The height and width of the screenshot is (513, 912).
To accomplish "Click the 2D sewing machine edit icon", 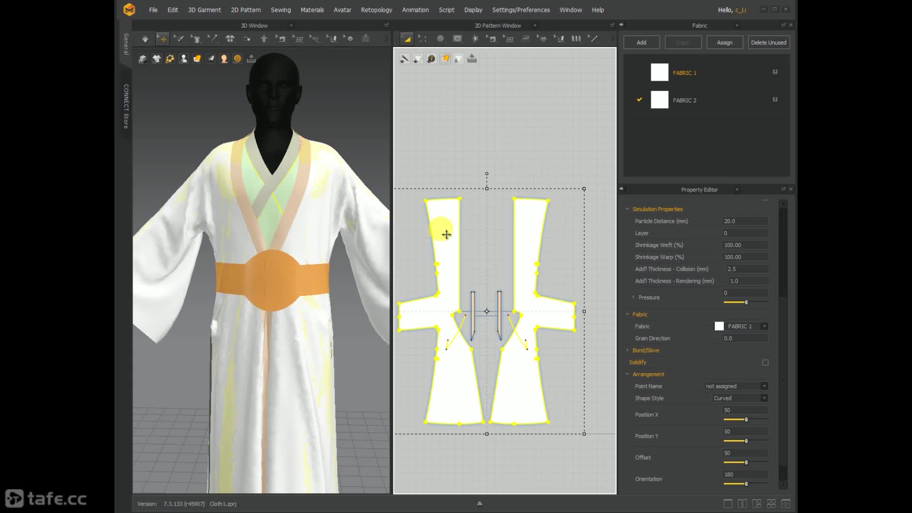I will pyautogui.click(x=491, y=39).
